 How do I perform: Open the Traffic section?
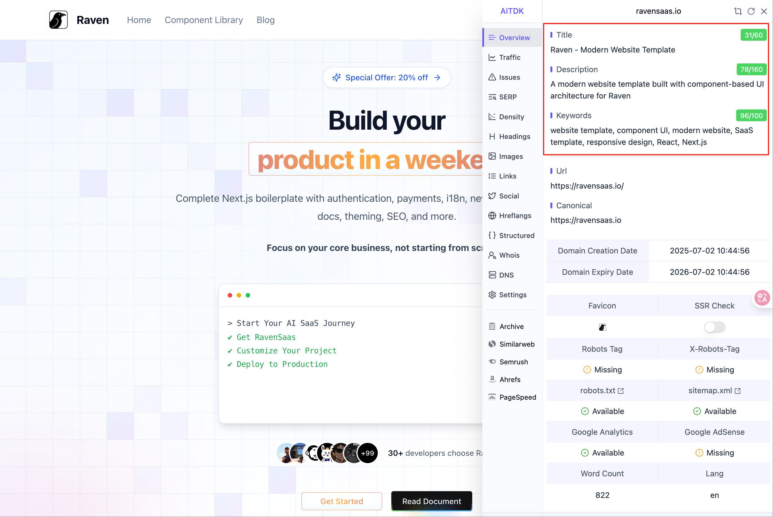512,57
